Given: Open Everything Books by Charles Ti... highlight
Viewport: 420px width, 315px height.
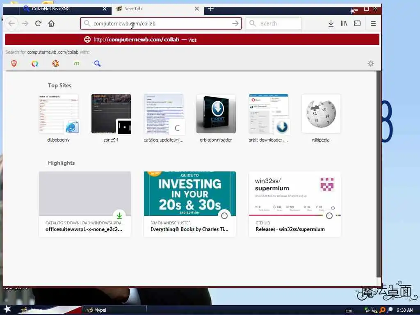Looking at the screenshot, I should coord(190,204).
